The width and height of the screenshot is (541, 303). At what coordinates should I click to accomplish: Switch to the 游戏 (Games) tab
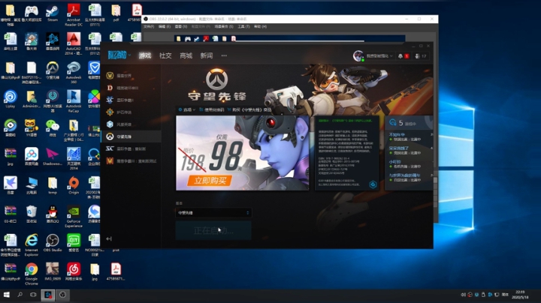145,55
